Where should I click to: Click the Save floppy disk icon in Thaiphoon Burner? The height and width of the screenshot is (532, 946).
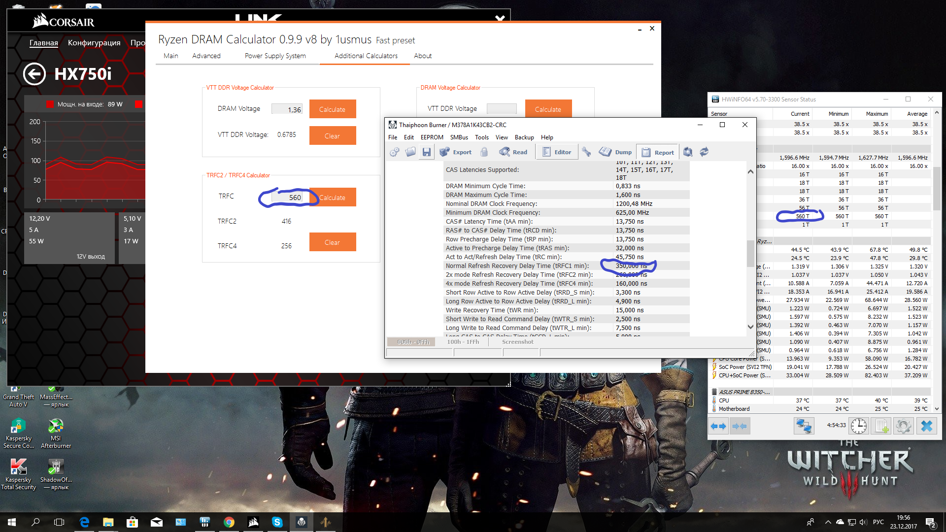(427, 152)
